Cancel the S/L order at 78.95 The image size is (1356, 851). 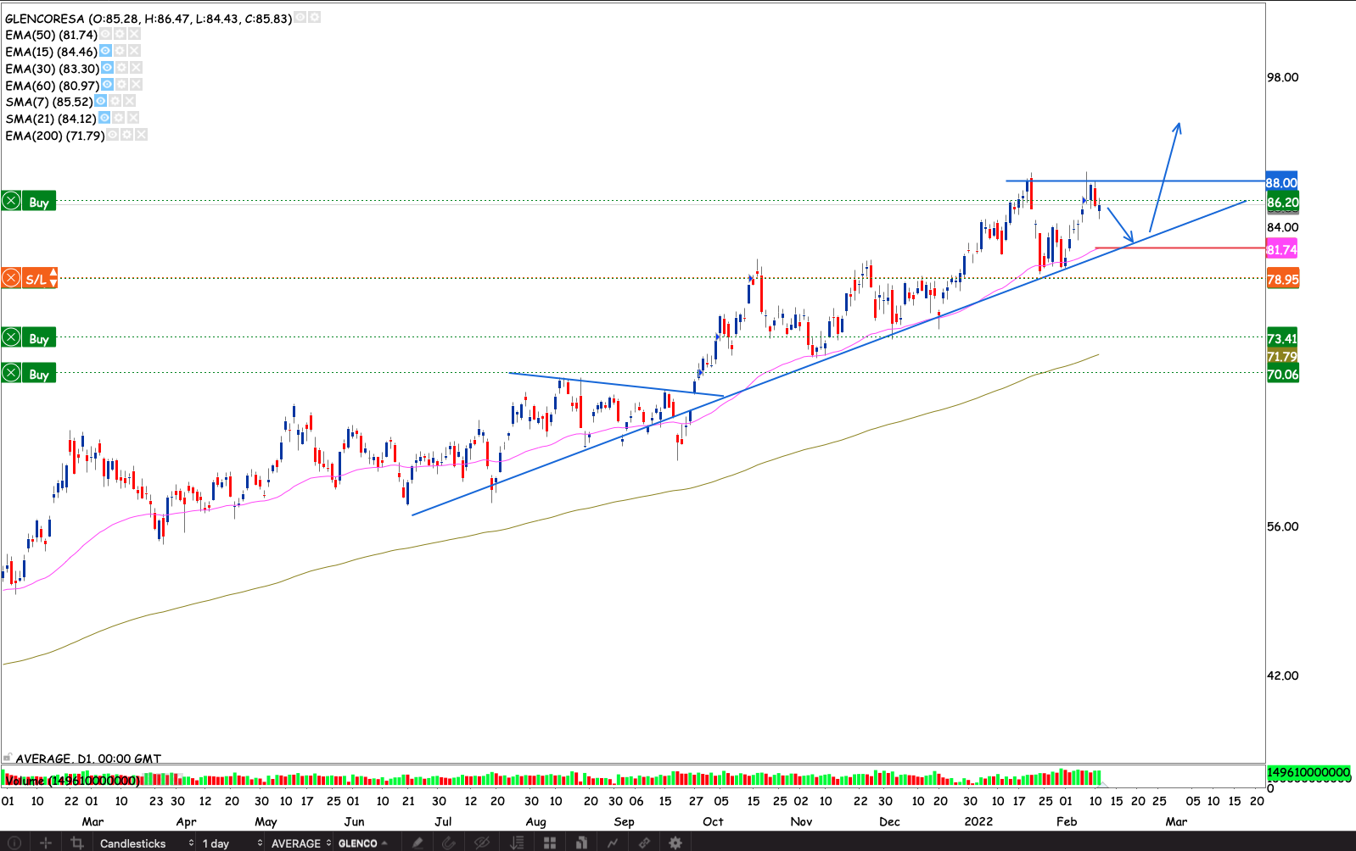point(11,278)
